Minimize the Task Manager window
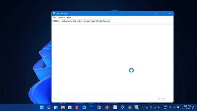The height and width of the screenshot is (111, 197). click(x=155, y=13)
